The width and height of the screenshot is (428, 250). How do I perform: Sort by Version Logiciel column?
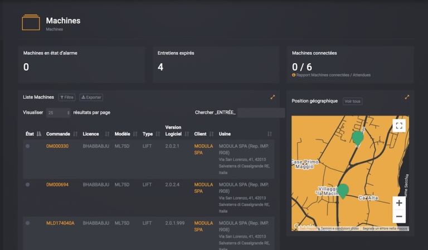(x=177, y=131)
